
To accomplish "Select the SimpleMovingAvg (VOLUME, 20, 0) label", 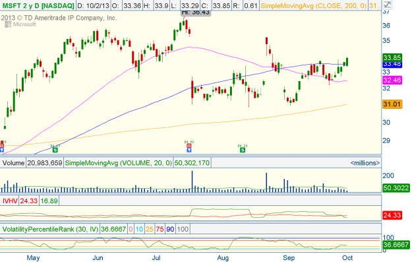I will 118,163.
